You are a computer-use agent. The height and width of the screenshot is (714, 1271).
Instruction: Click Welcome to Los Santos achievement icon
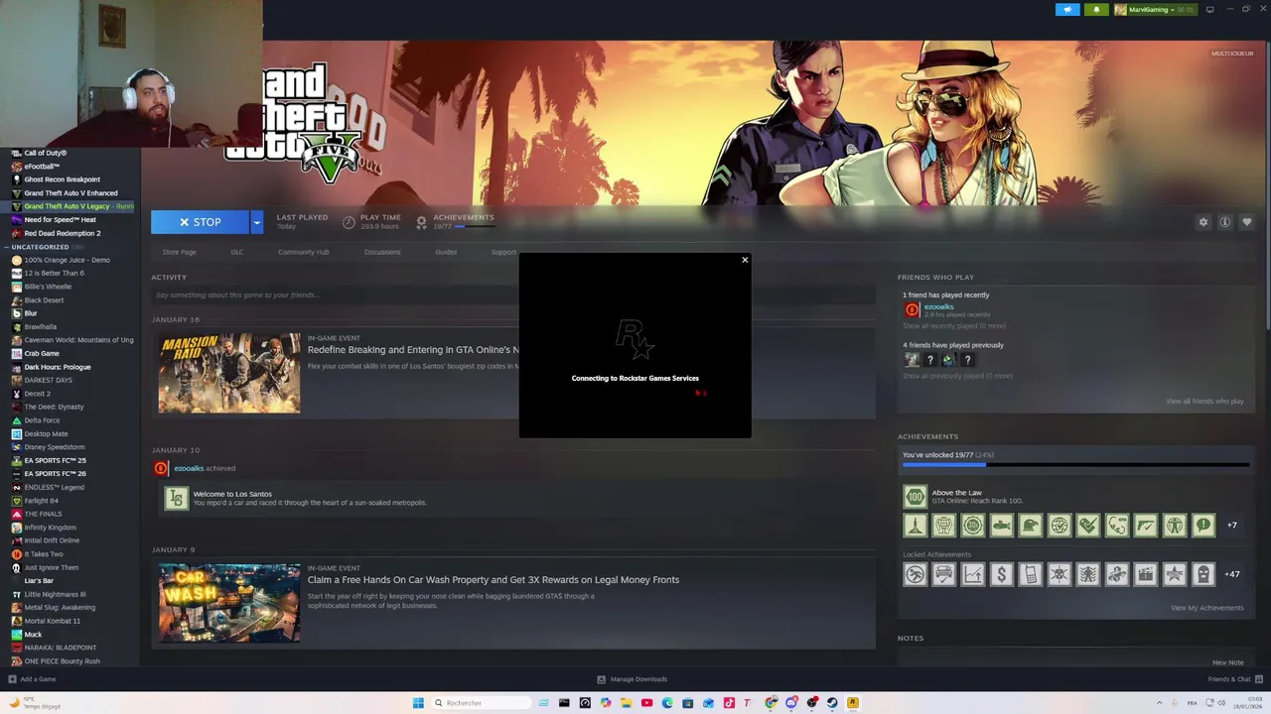pos(177,498)
